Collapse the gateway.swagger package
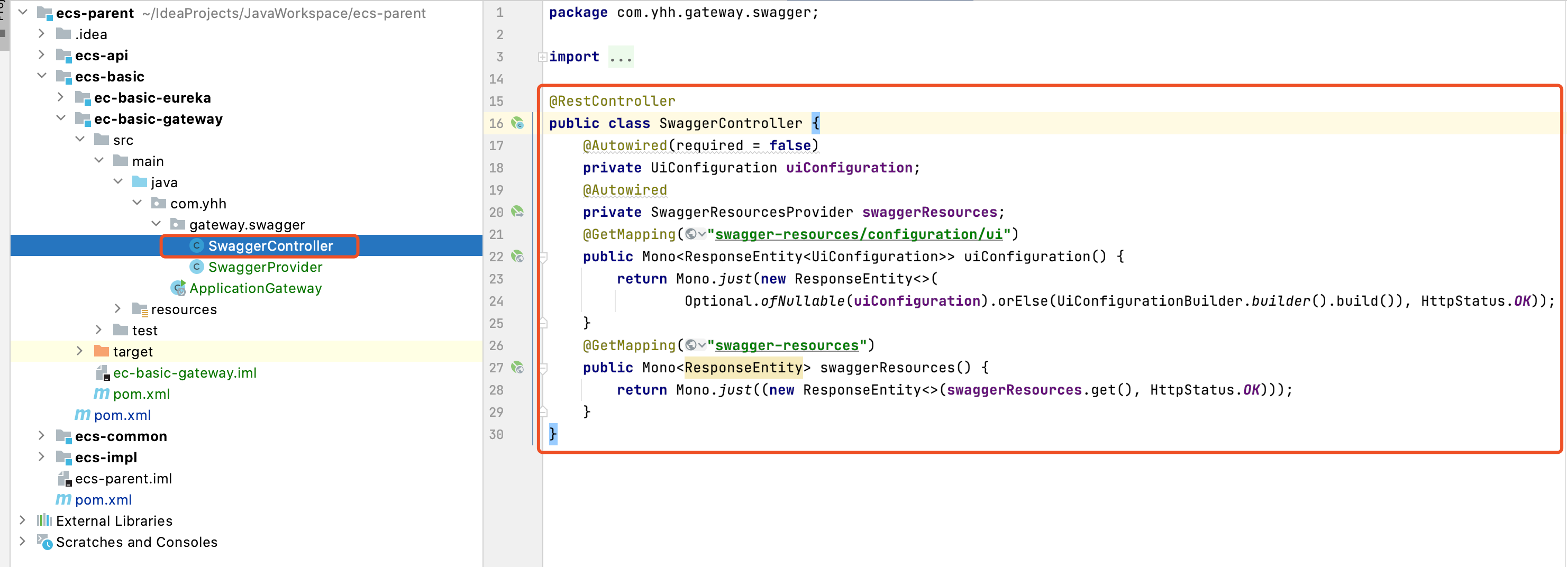The height and width of the screenshot is (567, 1567). [x=156, y=224]
